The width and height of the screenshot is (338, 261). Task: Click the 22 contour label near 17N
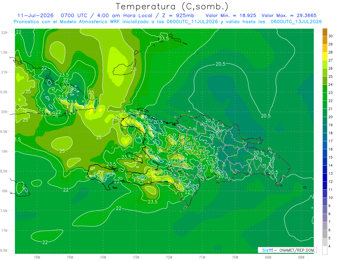point(45,242)
